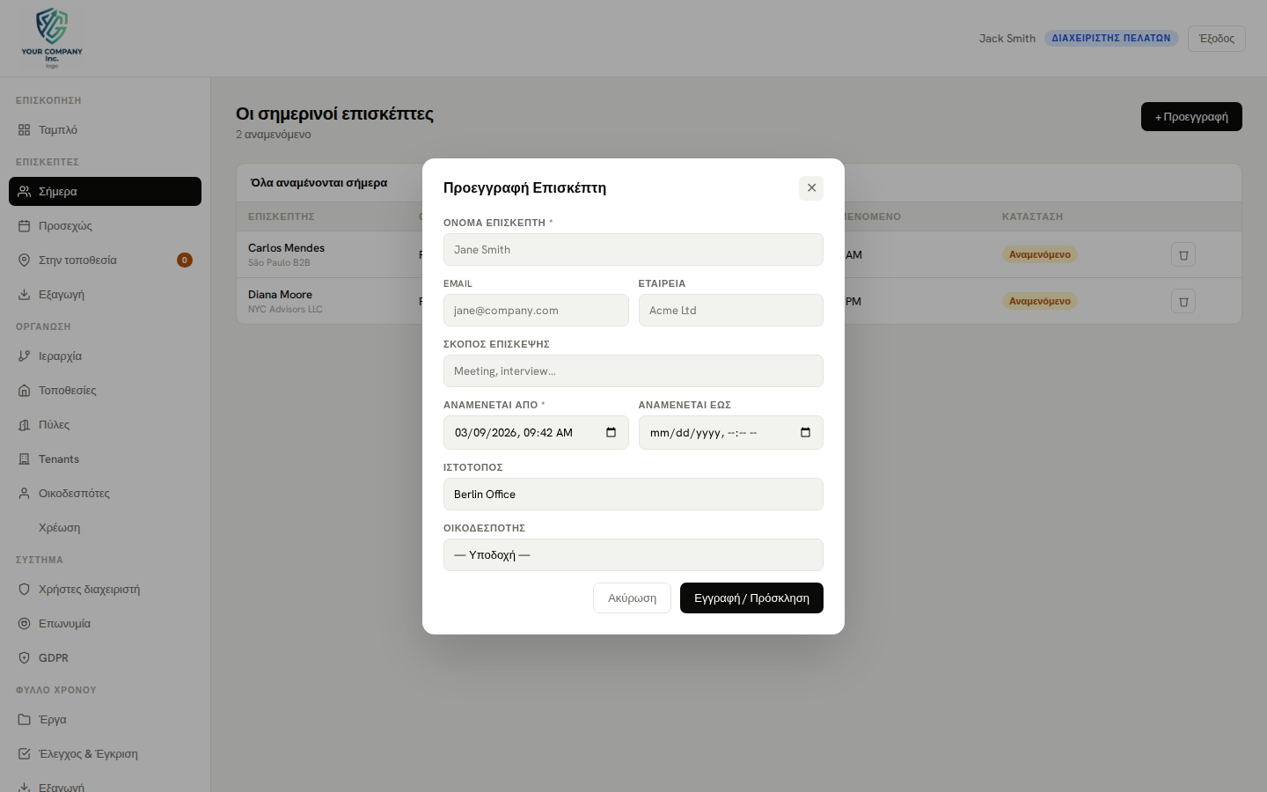Open the Ιστότοπος site selector showing Berlin Office
1267x792 pixels.
[x=633, y=494]
